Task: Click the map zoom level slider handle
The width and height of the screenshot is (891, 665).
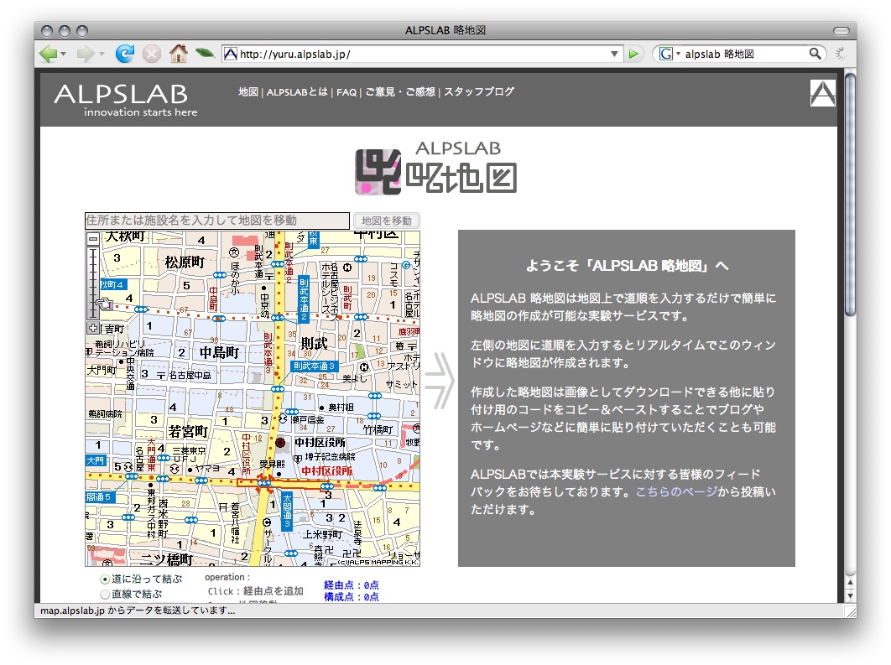Action: click(103, 304)
